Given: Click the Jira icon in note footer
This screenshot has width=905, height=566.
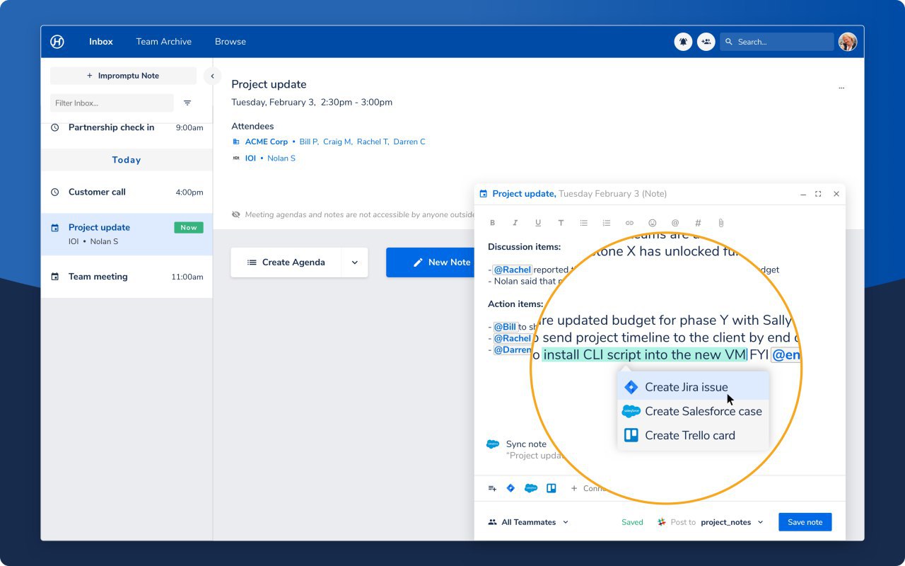Looking at the screenshot, I should [510, 488].
